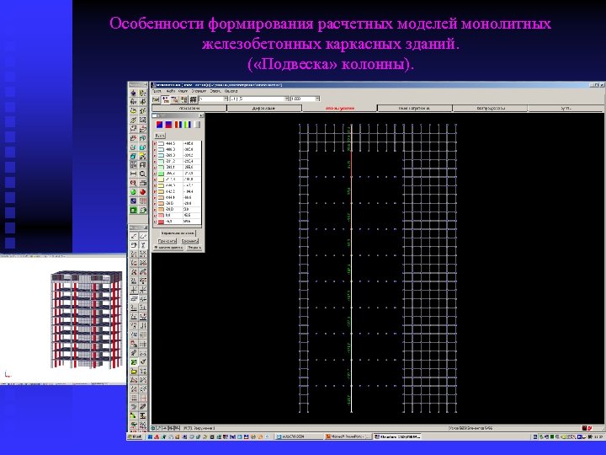Click the 3D building model preview window
Screen dimensions: 606x455
click(63, 319)
